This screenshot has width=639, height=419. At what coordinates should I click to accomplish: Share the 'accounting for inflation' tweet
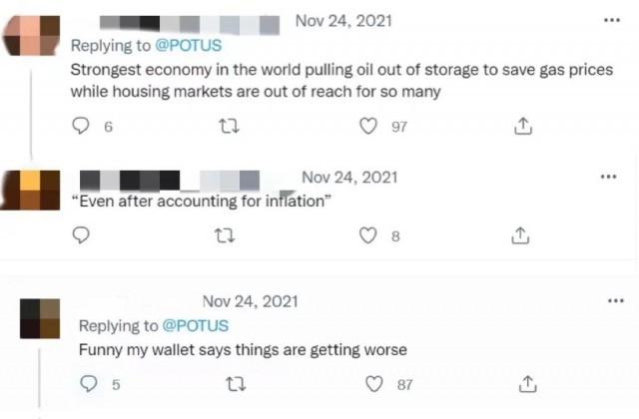[519, 235]
